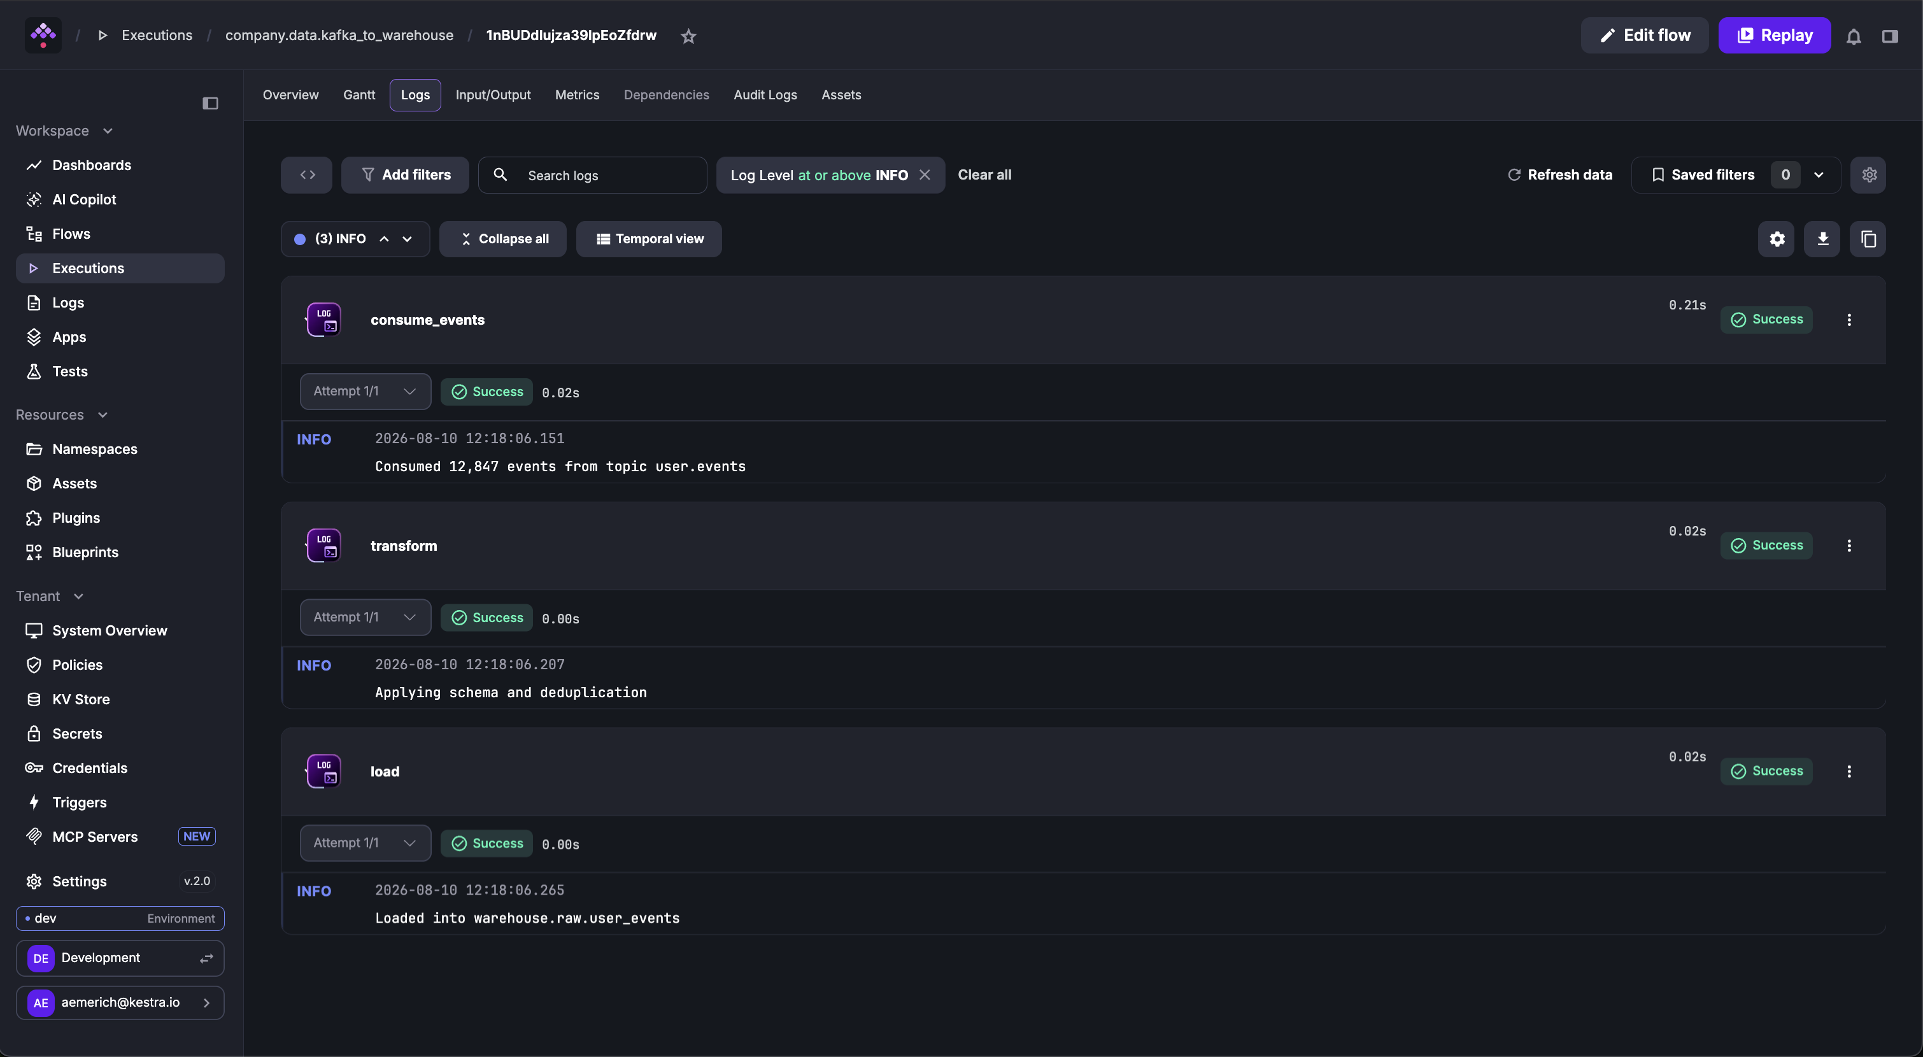This screenshot has height=1057, width=1923.
Task: Open consume_events Attempt 1/1 dropdown
Action: 365,391
